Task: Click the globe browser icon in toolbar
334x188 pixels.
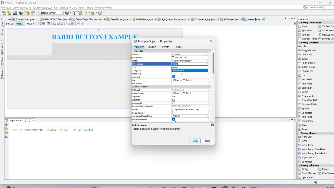Action: click(x=67, y=13)
